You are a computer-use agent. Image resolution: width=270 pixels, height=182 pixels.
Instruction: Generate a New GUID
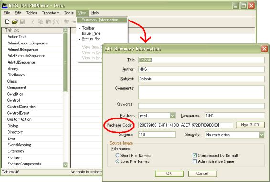pyautogui.click(x=250, y=125)
